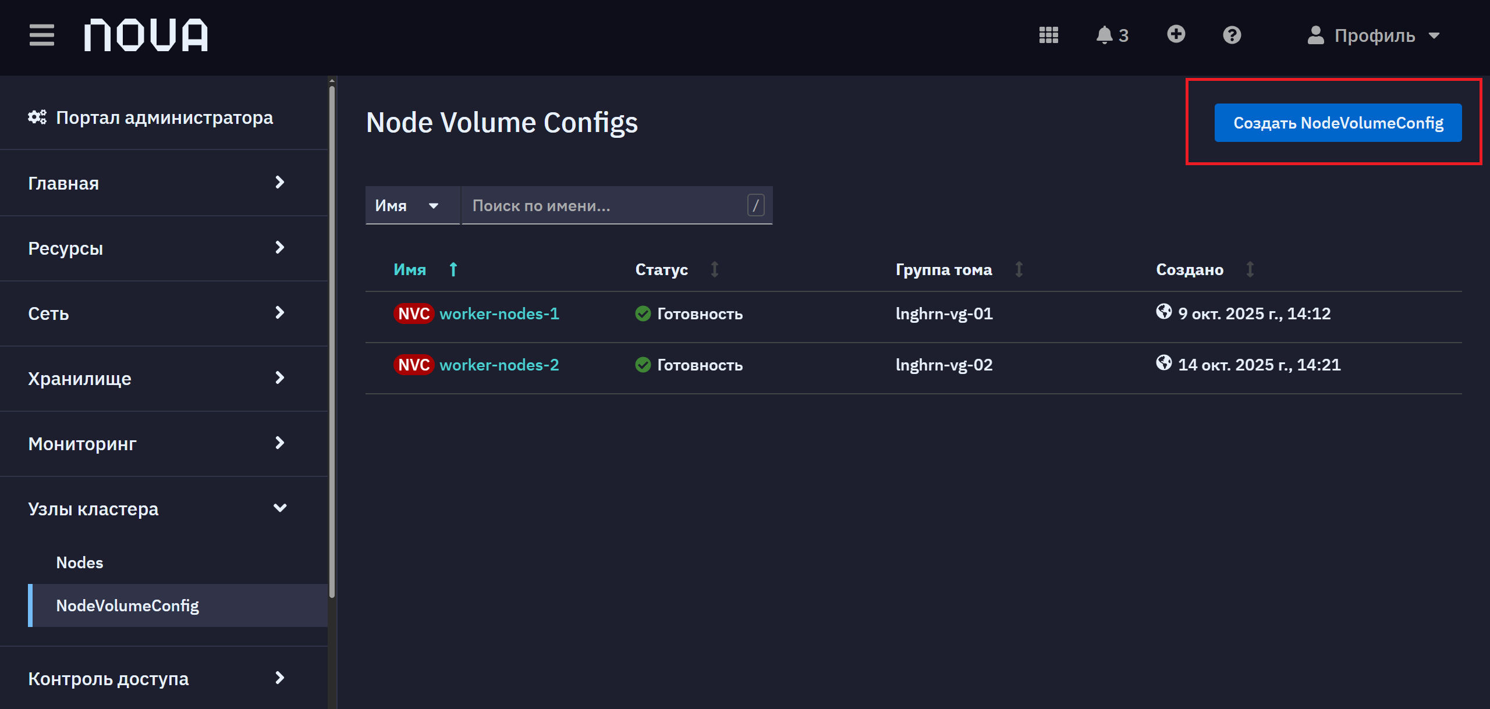
Task: Sort table by Статус arrows
Action: (714, 269)
